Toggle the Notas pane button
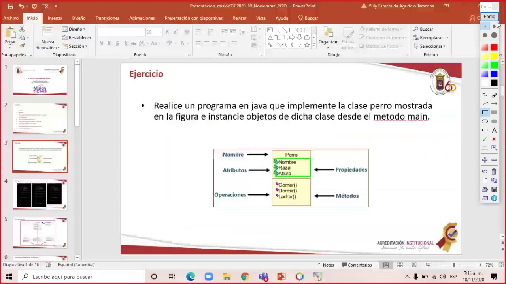The image size is (506, 284). click(325, 265)
